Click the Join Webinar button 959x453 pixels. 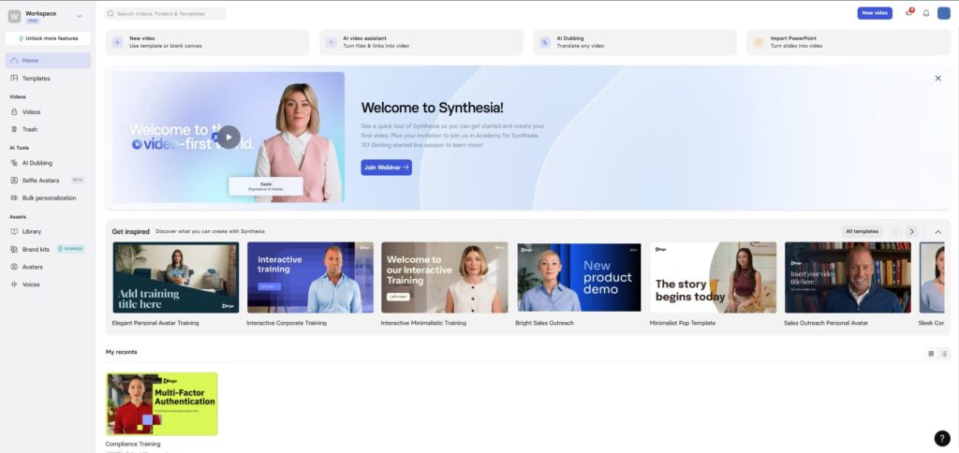(x=386, y=168)
